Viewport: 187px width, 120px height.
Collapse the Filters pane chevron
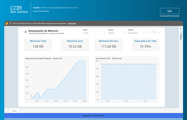pos(181,29)
